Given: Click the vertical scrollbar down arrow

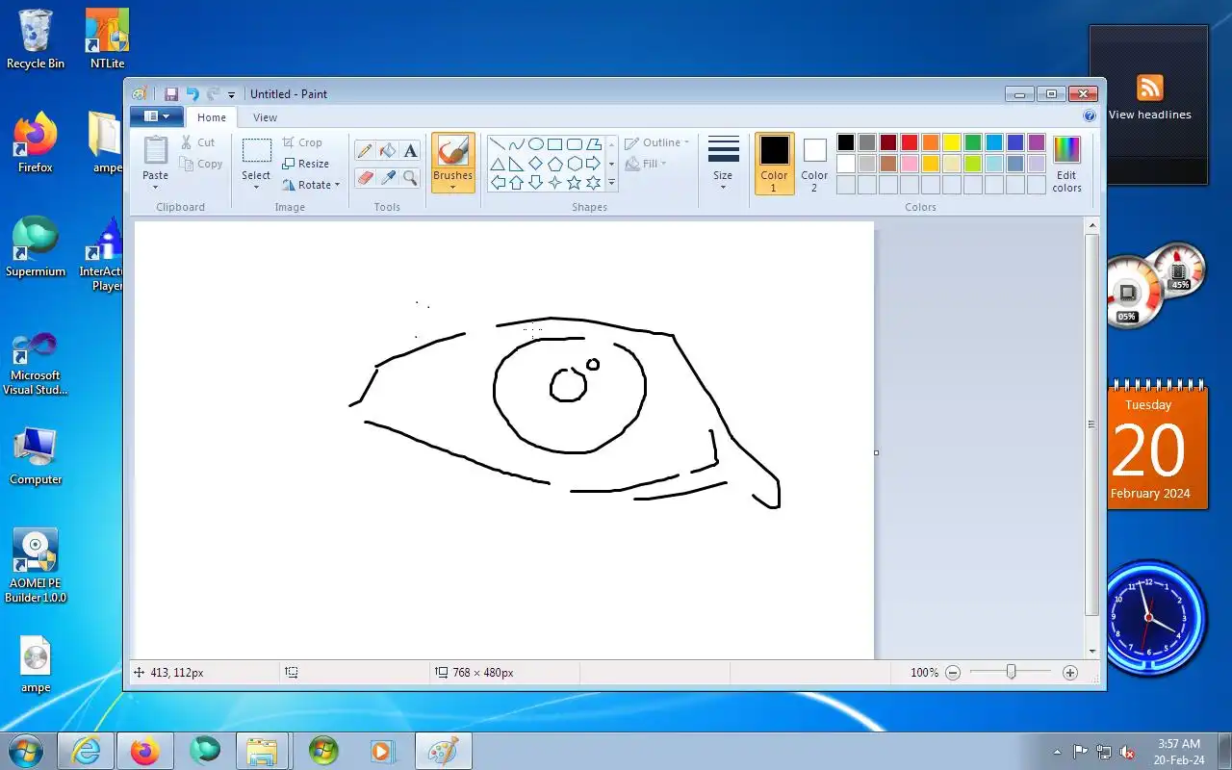Looking at the screenshot, I should click(x=1092, y=652).
